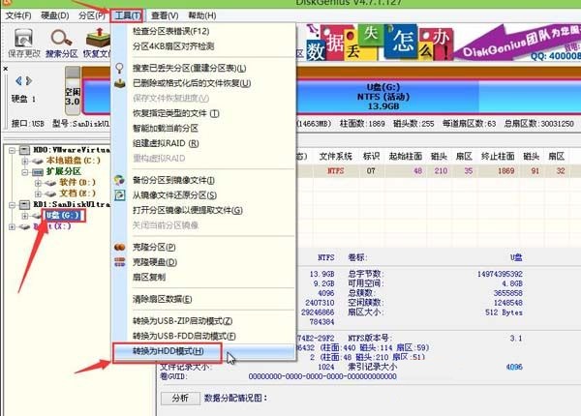The image size is (581, 416).
Task: Expand the 本地磁盘(C:) tree node
Action: pos(25,161)
